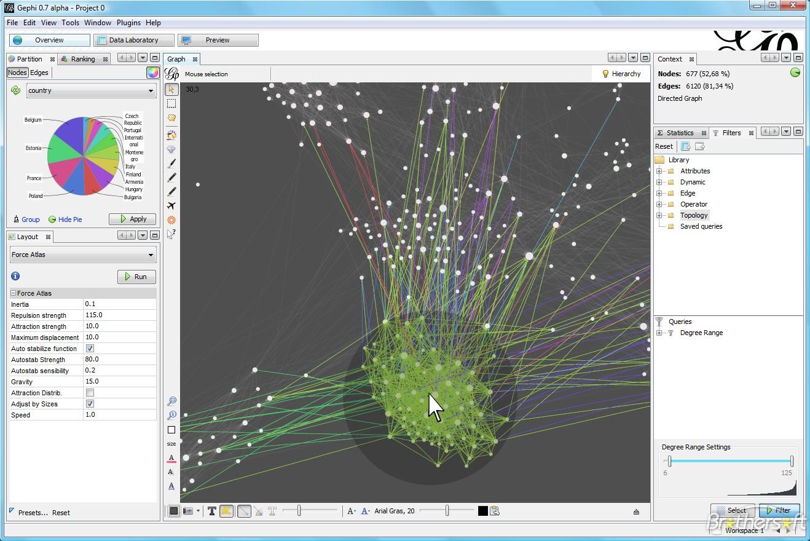
Task: Switch to the Ranking tab
Action: 82,59
